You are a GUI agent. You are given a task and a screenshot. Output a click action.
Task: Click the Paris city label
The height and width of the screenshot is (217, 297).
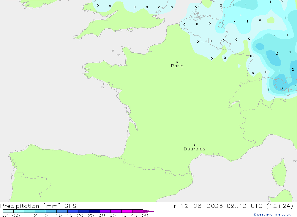[177, 66]
